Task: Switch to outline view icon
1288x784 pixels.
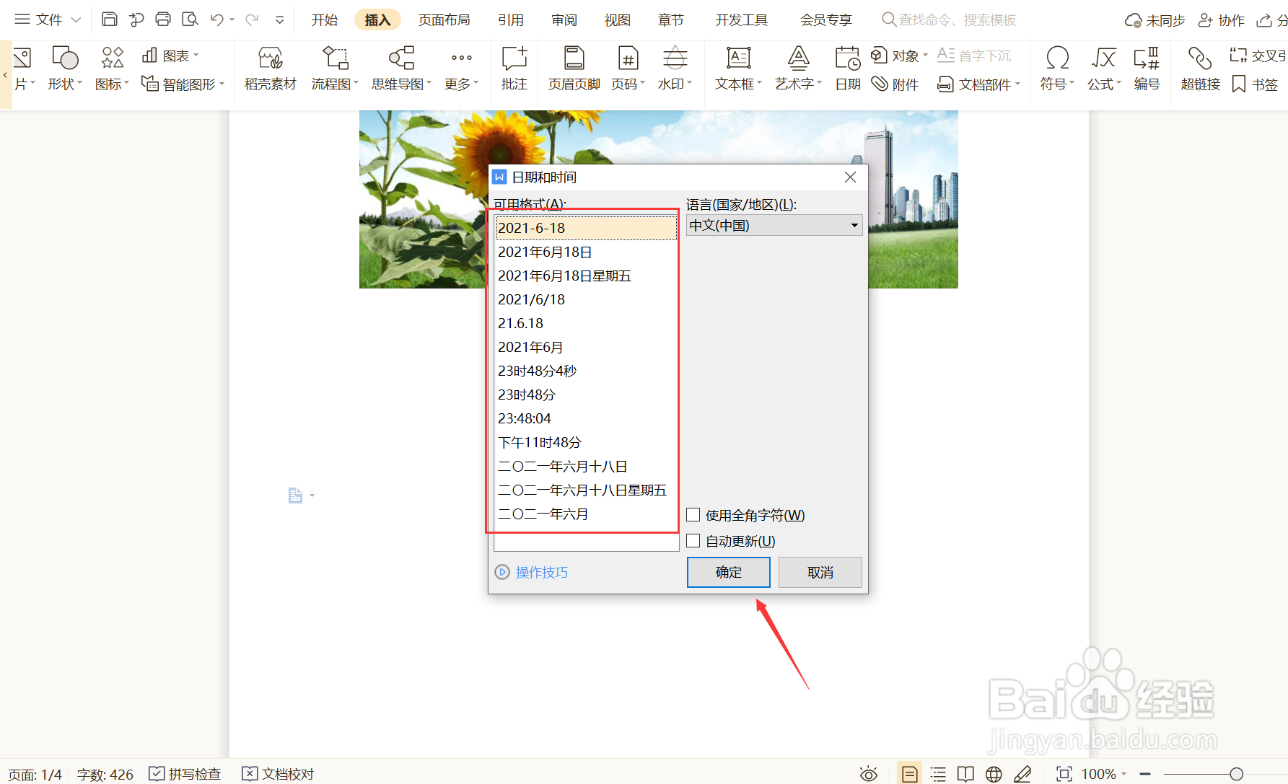Action: pos(938,774)
